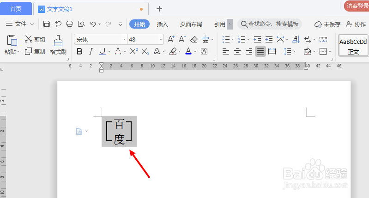Decrease paragraph indent icon
The height and width of the screenshot is (198, 369).
click(257, 39)
